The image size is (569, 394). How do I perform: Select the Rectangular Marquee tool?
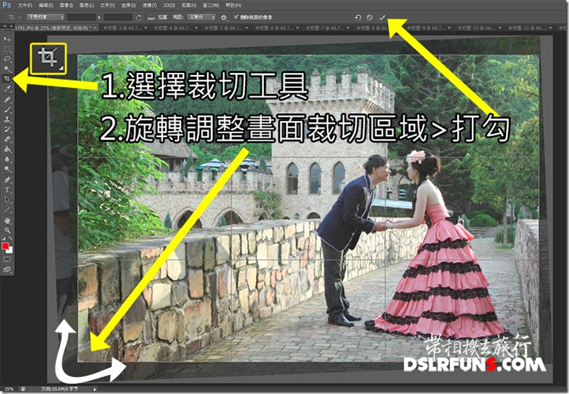click(7, 48)
